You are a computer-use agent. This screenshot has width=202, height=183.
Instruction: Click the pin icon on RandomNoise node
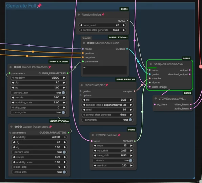point(103,15)
